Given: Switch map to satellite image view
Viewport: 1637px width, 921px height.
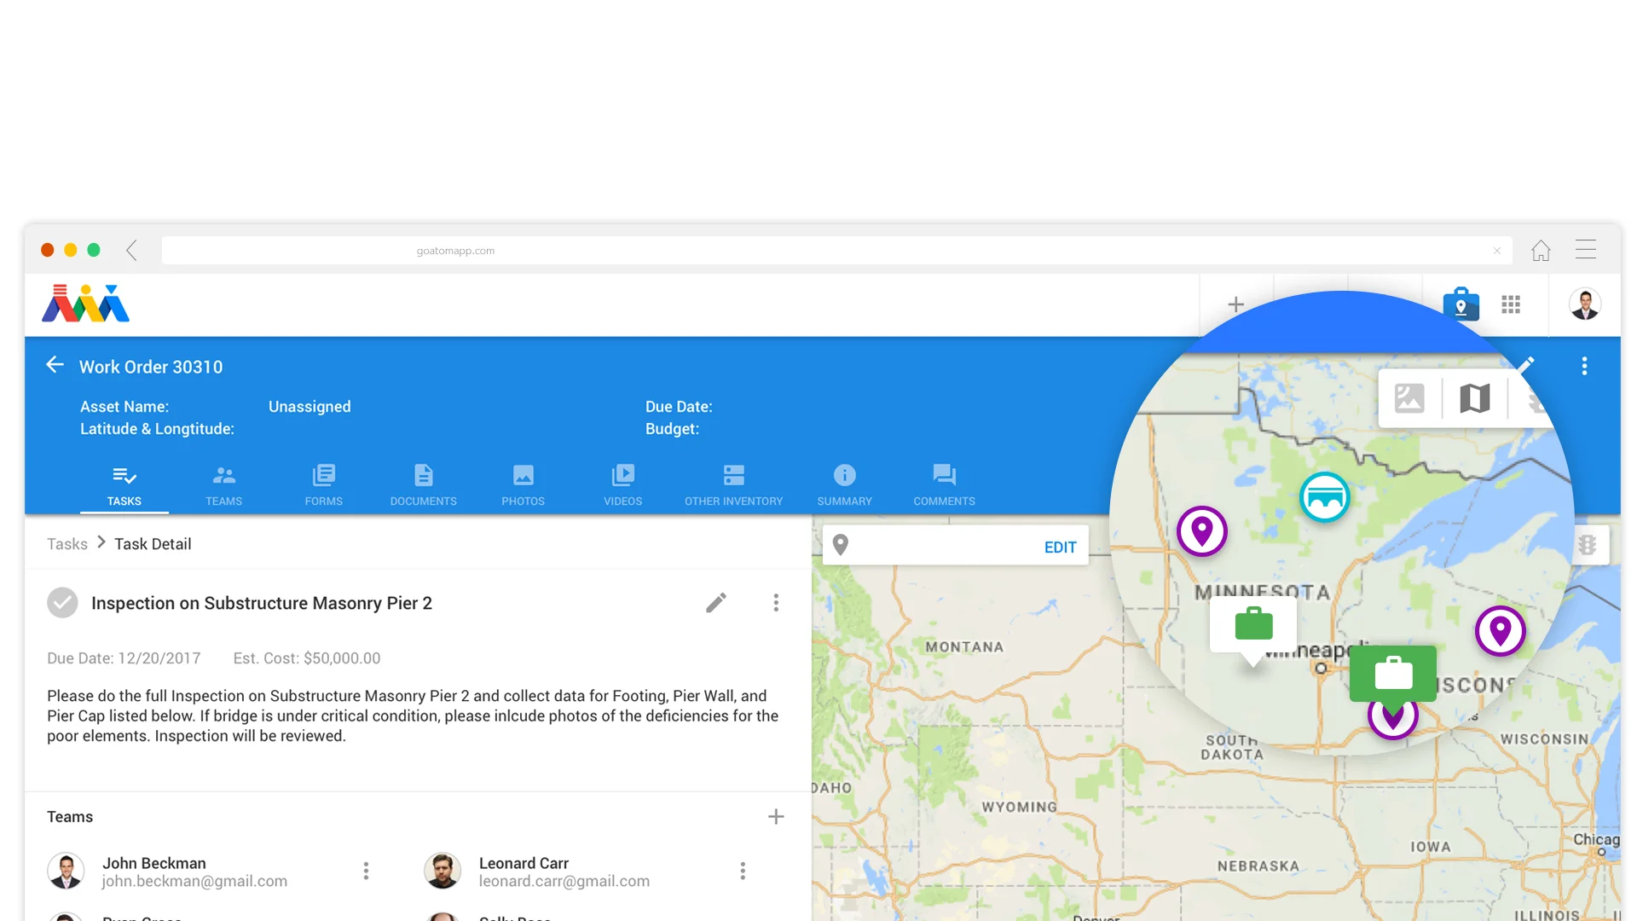Looking at the screenshot, I should click(1409, 398).
